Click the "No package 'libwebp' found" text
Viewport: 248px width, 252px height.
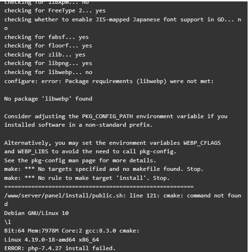tap(48, 99)
